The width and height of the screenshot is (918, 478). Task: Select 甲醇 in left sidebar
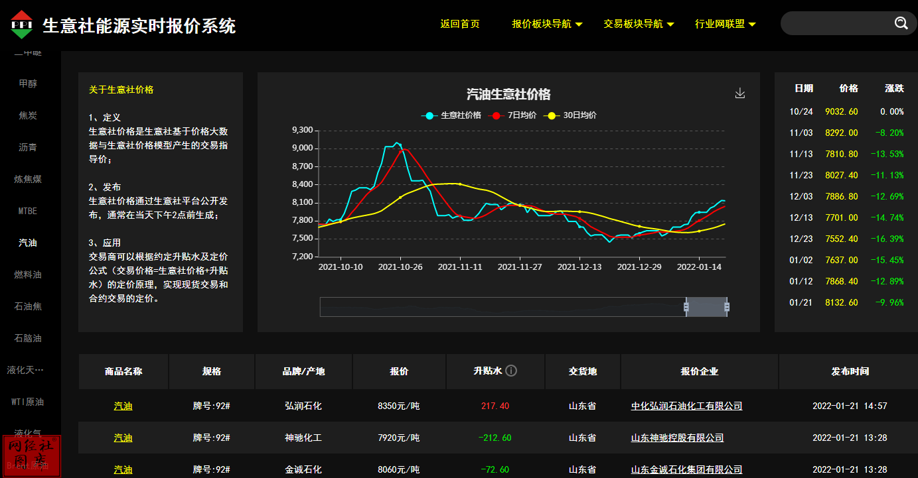point(28,84)
